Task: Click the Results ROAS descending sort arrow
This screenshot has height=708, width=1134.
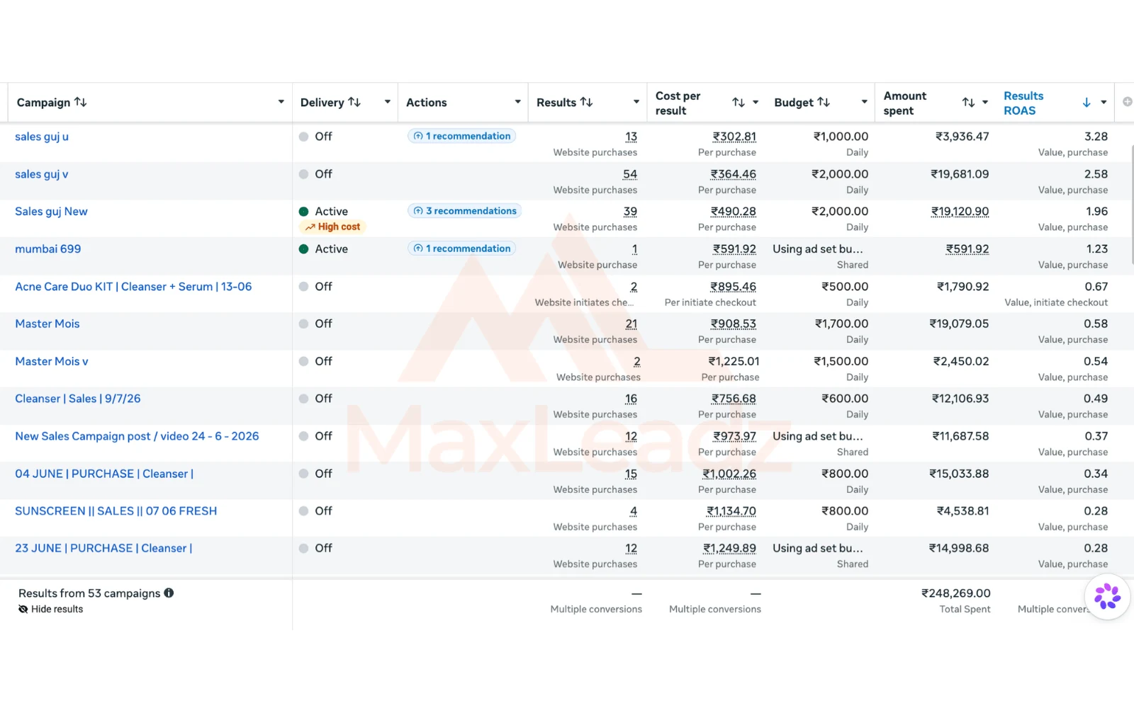Action: pos(1087,103)
